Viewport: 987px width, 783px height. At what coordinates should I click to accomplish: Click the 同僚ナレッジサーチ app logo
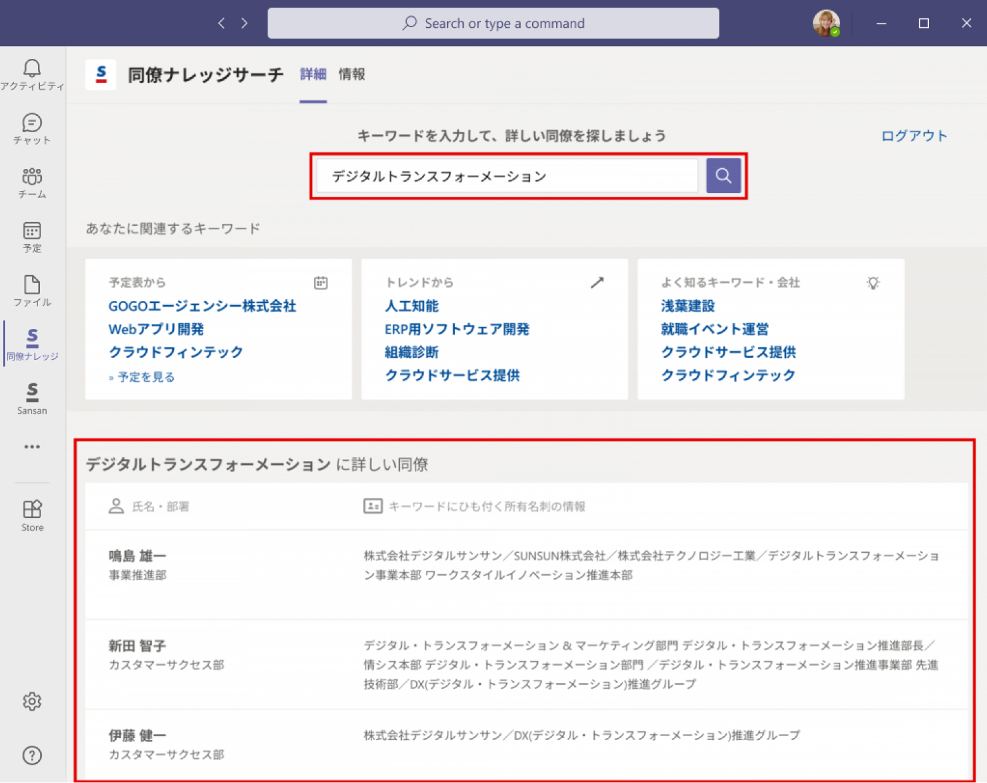pyautogui.click(x=101, y=75)
